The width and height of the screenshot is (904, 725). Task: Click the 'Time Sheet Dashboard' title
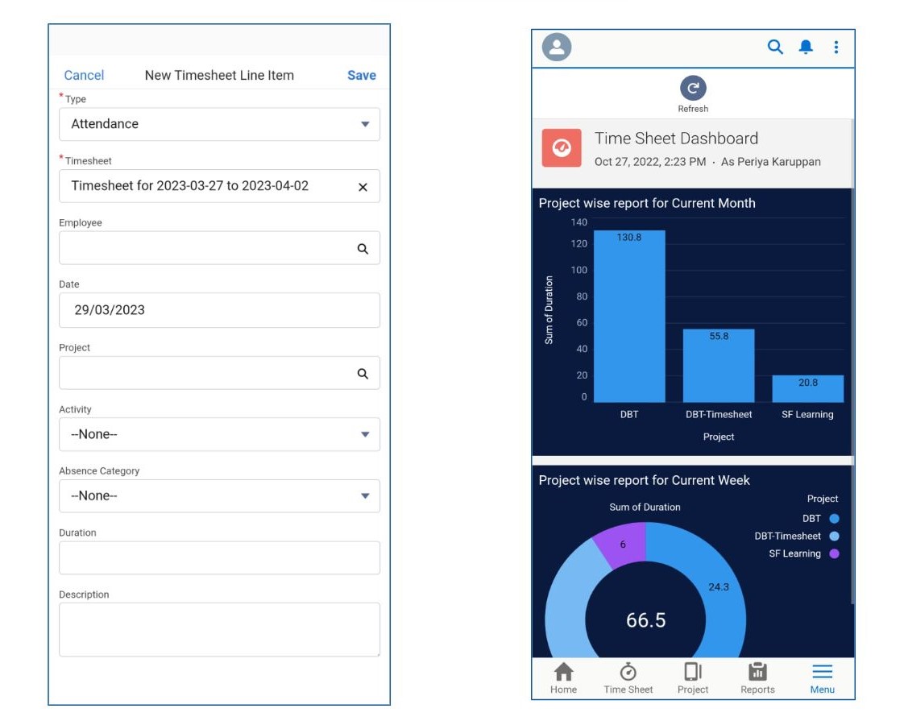pyautogui.click(x=676, y=139)
